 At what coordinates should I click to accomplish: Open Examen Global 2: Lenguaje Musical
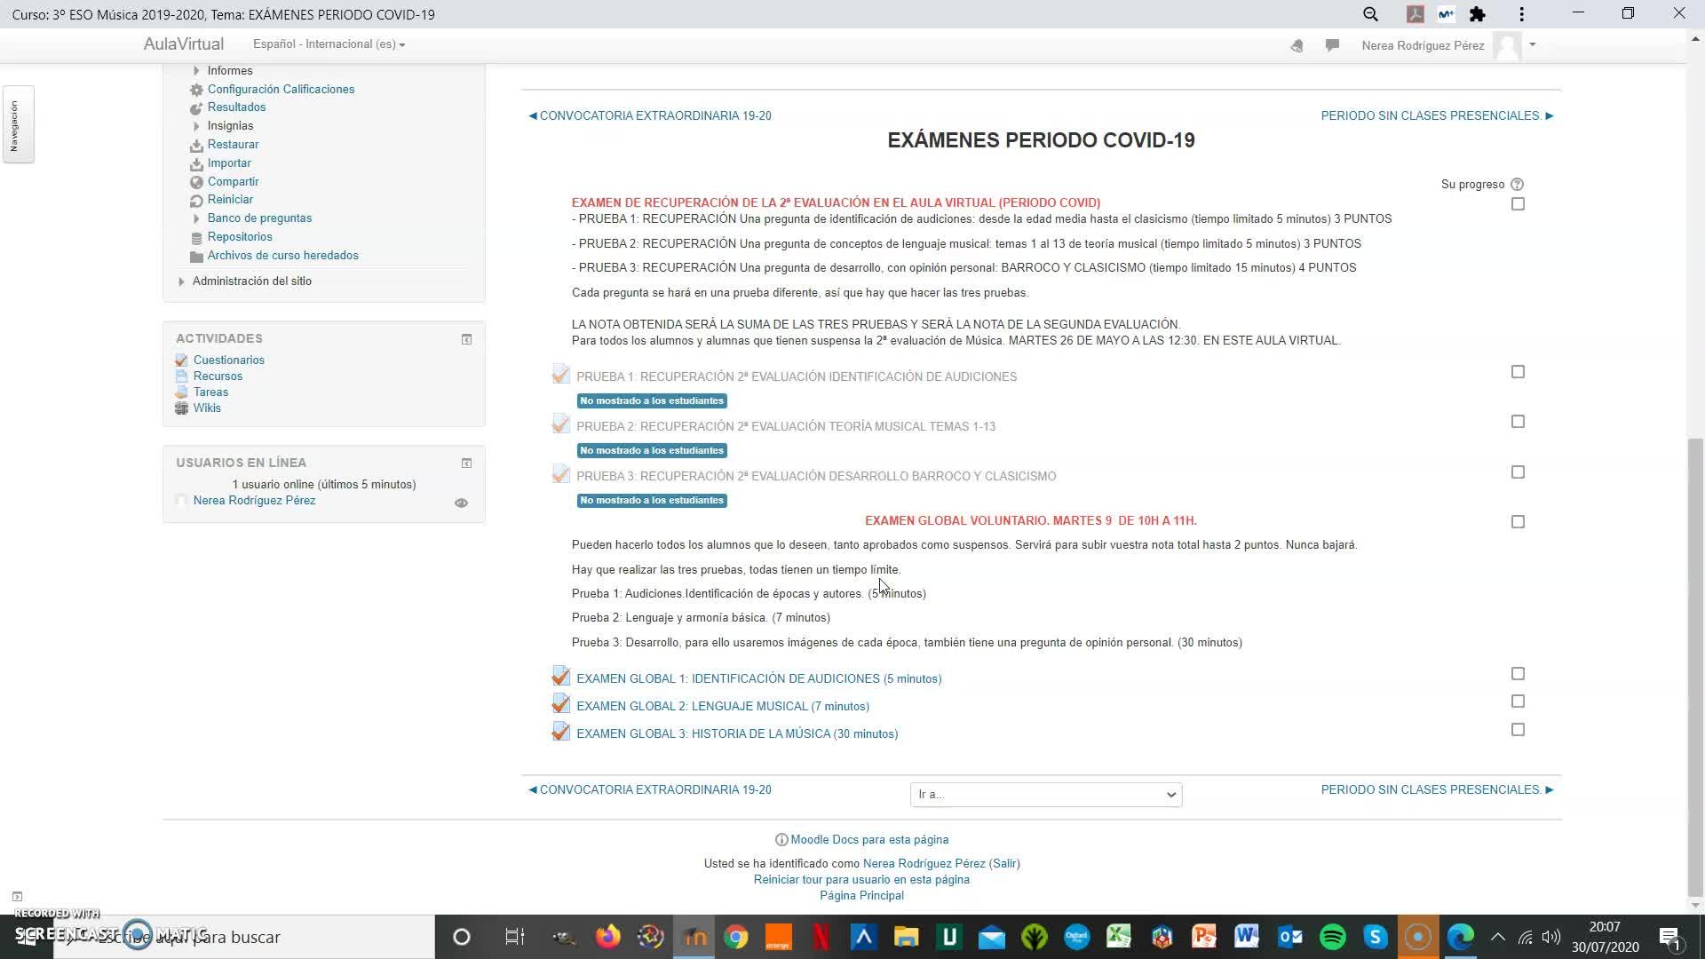[722, 707]
